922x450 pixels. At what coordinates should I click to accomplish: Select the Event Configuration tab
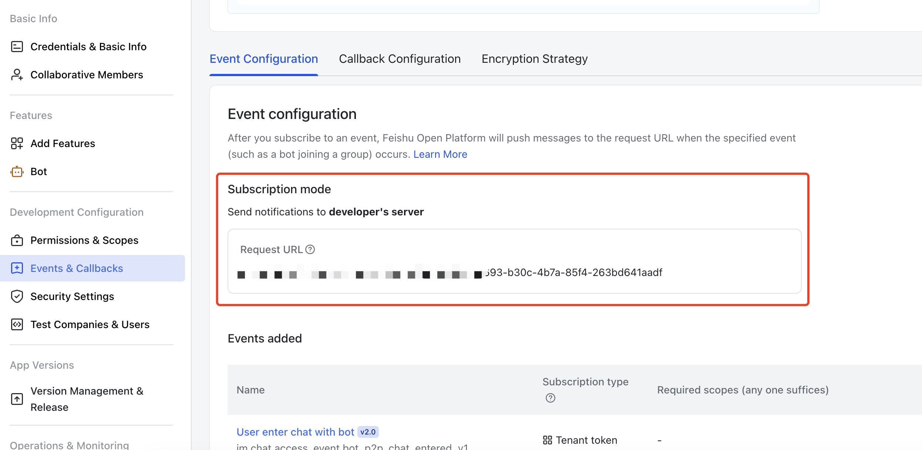pos(263,59)
